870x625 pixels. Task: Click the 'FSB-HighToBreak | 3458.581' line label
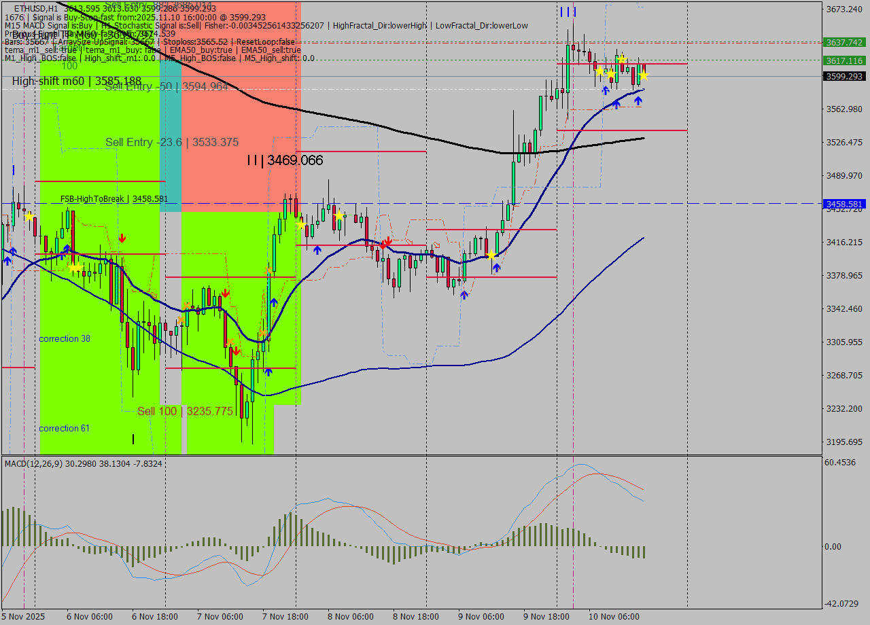coord(104,198)
